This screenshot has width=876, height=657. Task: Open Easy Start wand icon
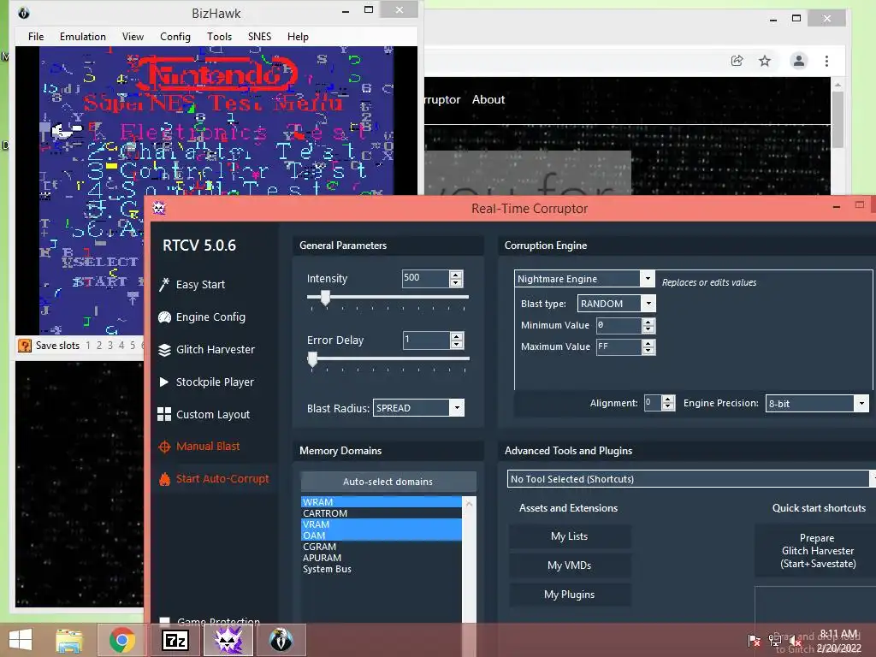163,284
